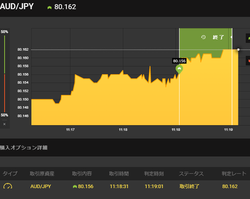Click the green arrow in trade content cell
Screen dimensions: 250x199
[x=75, y=187]
